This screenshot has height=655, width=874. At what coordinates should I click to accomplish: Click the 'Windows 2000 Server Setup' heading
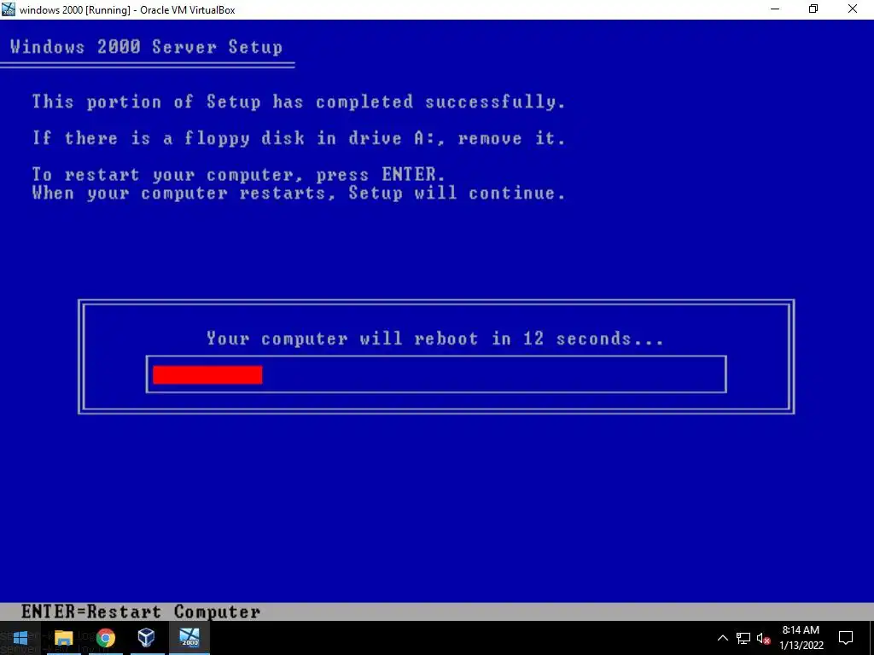147,47
